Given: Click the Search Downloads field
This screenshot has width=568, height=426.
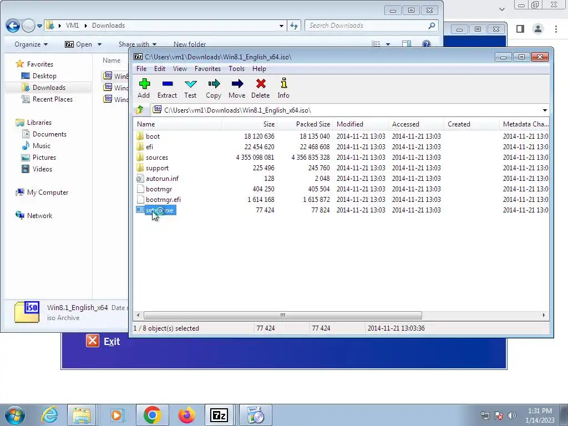Looking at the screenshot, I should coord(371,26).
